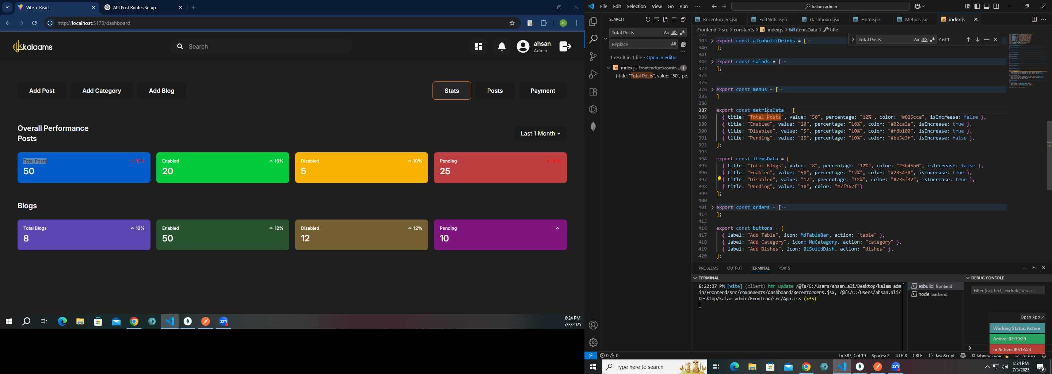Go to previous match in find widget
The height and width of the screenshot is (374, 1052).
(x=968, y=39)
